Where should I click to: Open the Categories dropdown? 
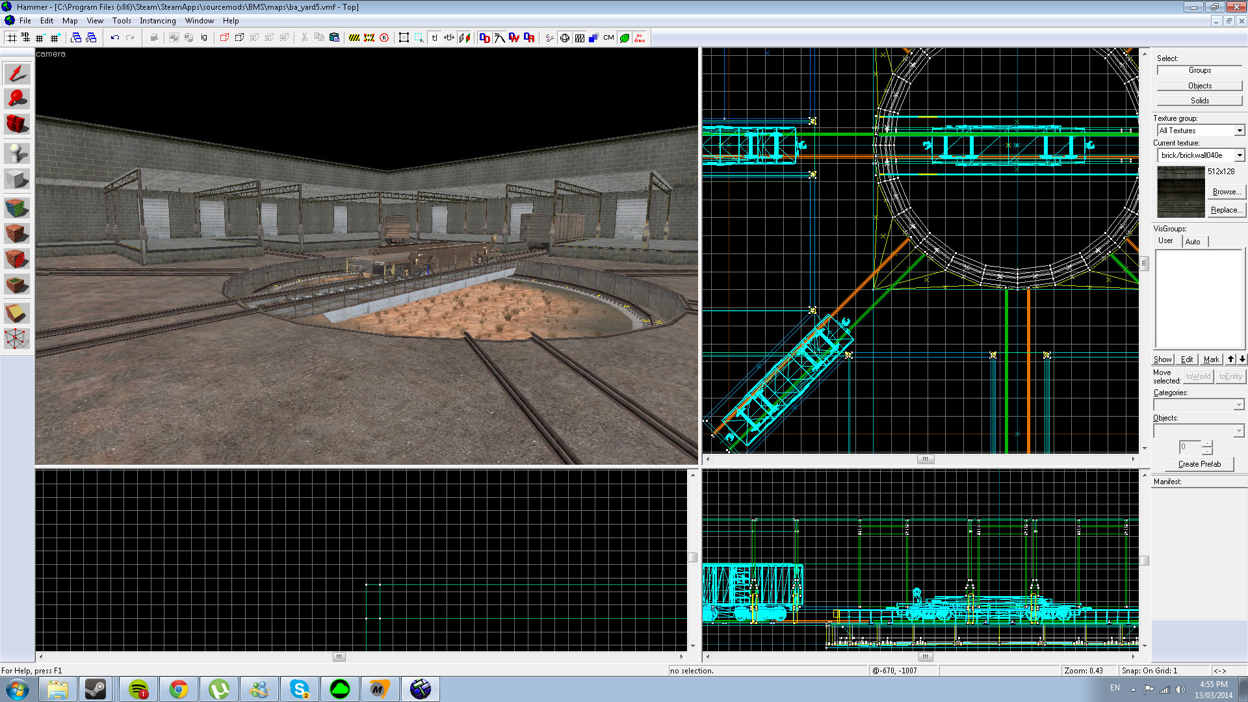coord(1238,405)
